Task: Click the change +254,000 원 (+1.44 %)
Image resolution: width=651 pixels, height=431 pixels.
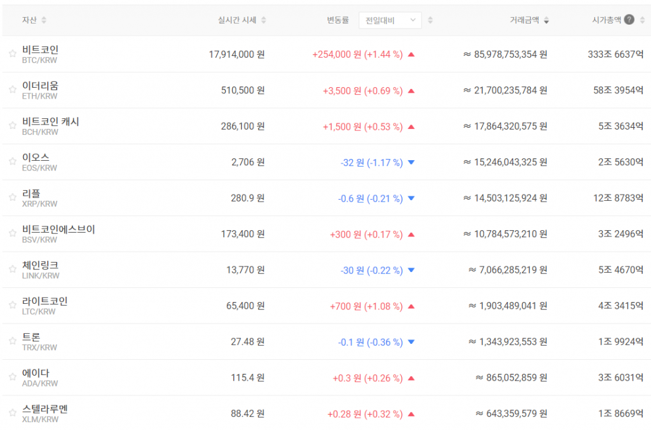Action: pyautogui.click(x=357, y=55)
